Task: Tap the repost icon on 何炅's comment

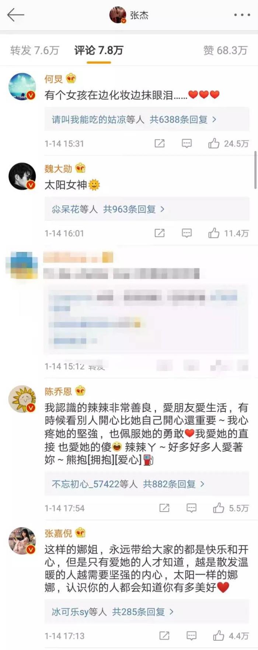Action: pos(159,143)
